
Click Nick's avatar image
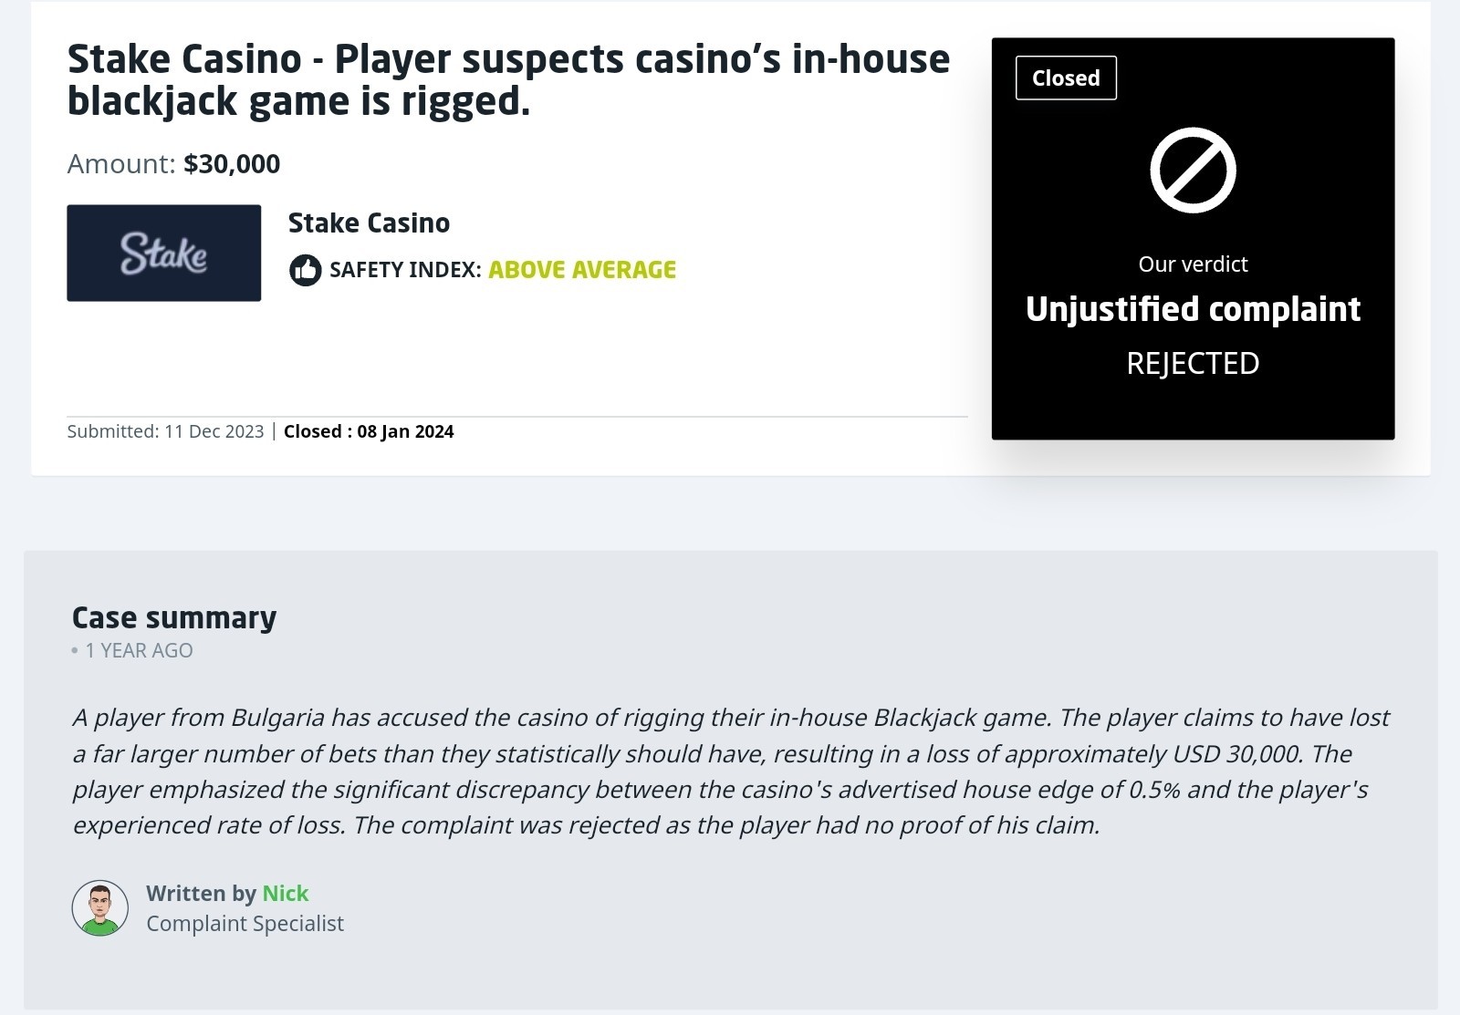[100, 908]
